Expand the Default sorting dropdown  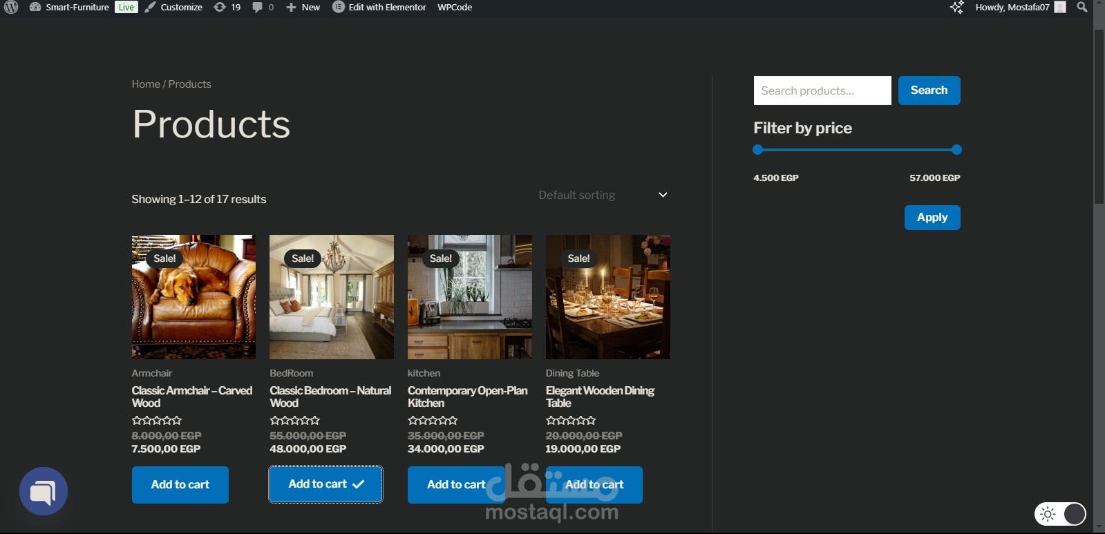603,196
